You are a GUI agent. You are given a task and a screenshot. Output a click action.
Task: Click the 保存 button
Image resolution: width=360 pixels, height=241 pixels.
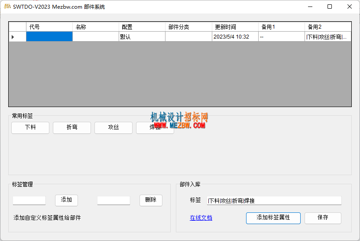pyautogui.click(x=323, y=218)
